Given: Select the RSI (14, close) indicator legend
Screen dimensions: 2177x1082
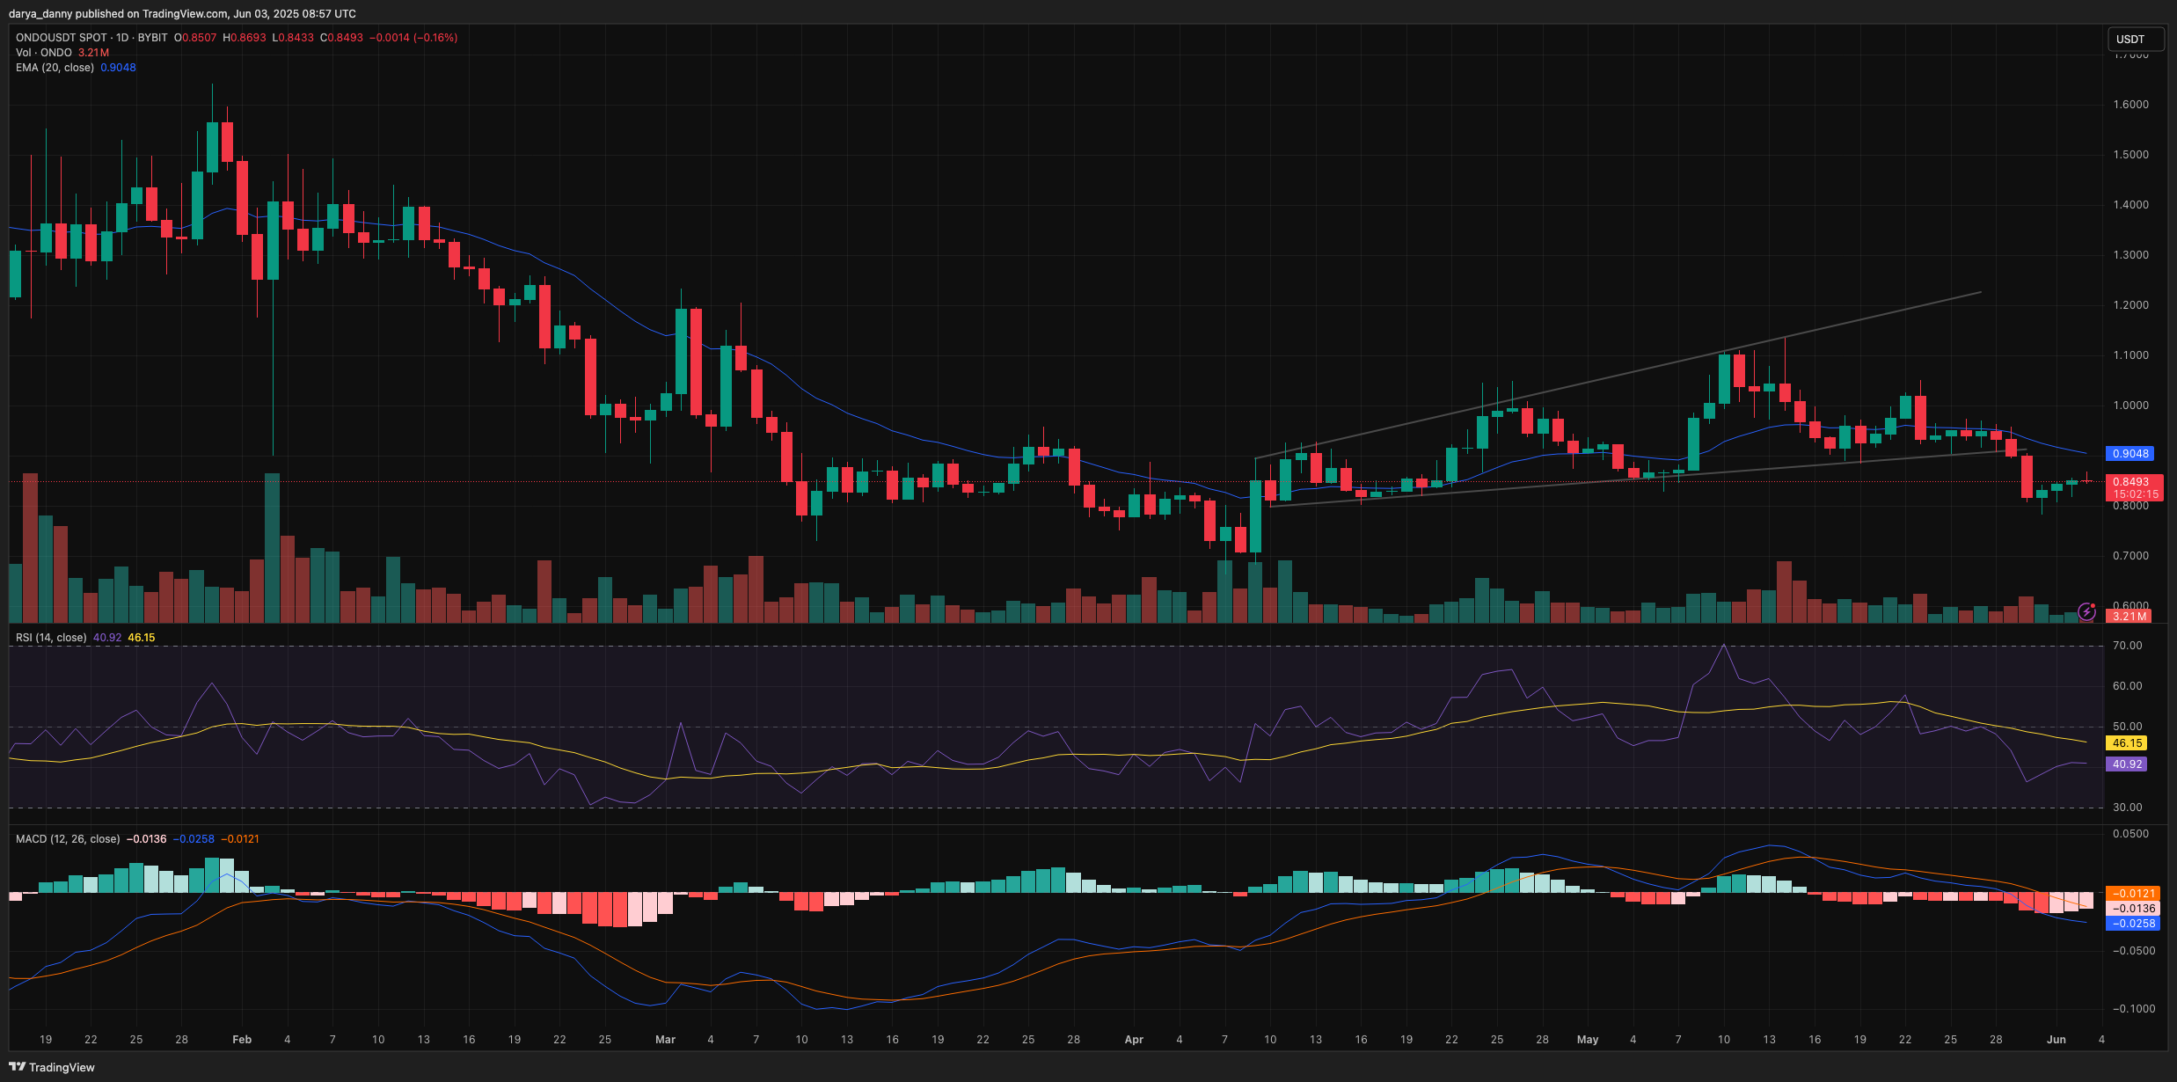Looking at the screenshot, I should 51,638.
